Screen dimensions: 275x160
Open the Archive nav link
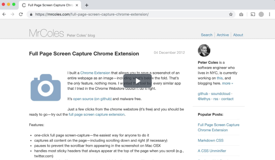(x=223, y=35)
